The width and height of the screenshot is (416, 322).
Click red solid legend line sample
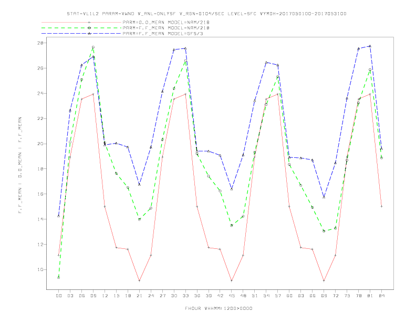[x=81, y=22]
